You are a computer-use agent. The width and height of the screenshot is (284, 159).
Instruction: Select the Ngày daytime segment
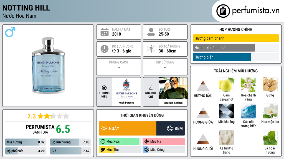pos(128,128)
